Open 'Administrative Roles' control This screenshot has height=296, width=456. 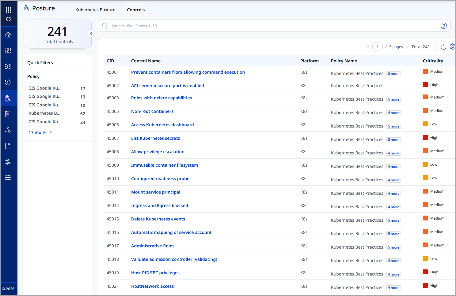click(153, 246)
